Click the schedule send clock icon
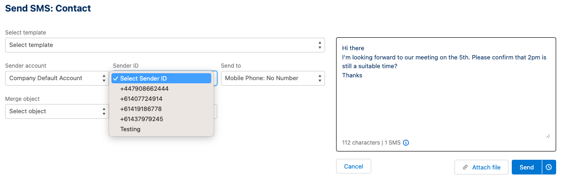Viewport: 564px width, 186px height. click(x=549, y=167)
